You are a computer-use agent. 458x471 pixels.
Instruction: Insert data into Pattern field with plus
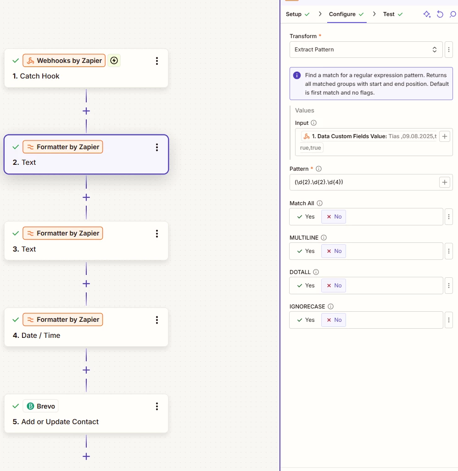pyautogui.click(x=445, y=182)
